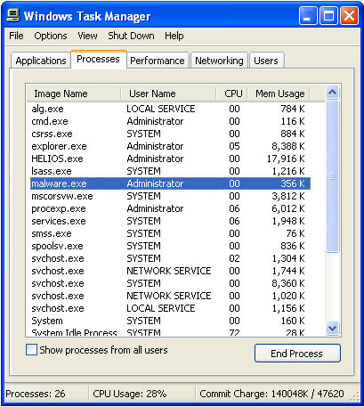Open the Networking tab
This screenshot has height=407, width=364.
click(219, 61)
